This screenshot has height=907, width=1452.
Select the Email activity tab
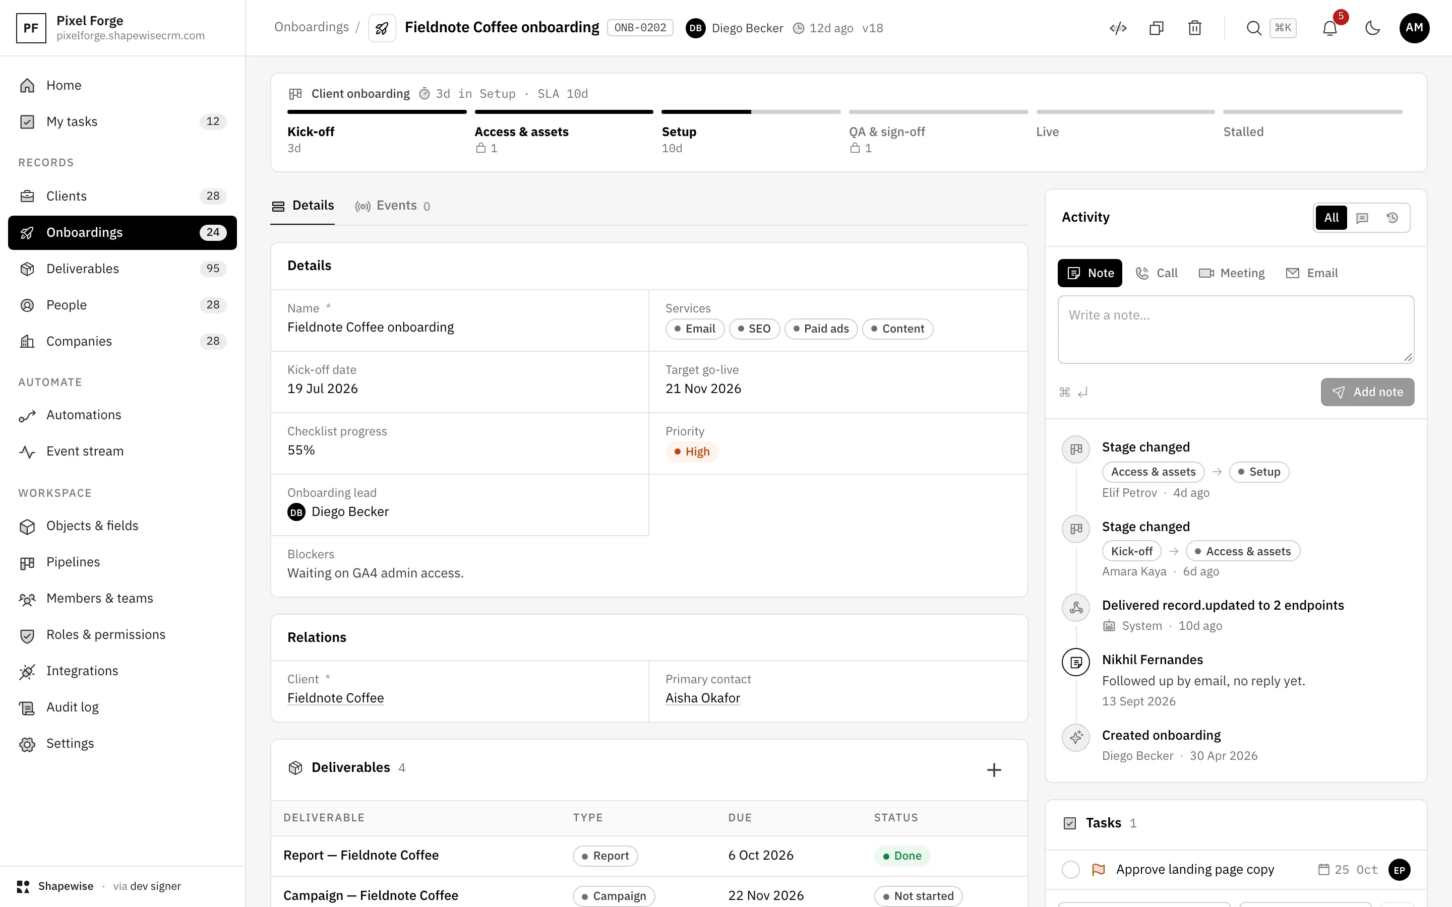click(1312, 274)
